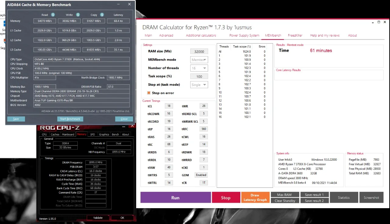
Task: Click the tCR value box showing 1T
Action: pos(204,183)
